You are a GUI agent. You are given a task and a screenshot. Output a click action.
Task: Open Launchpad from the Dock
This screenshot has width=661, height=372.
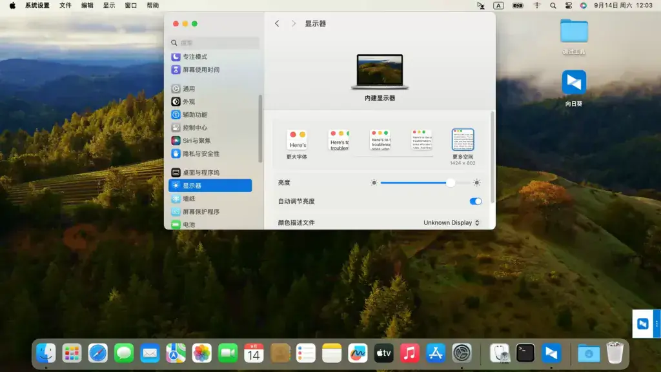click(x=72, y=353)
